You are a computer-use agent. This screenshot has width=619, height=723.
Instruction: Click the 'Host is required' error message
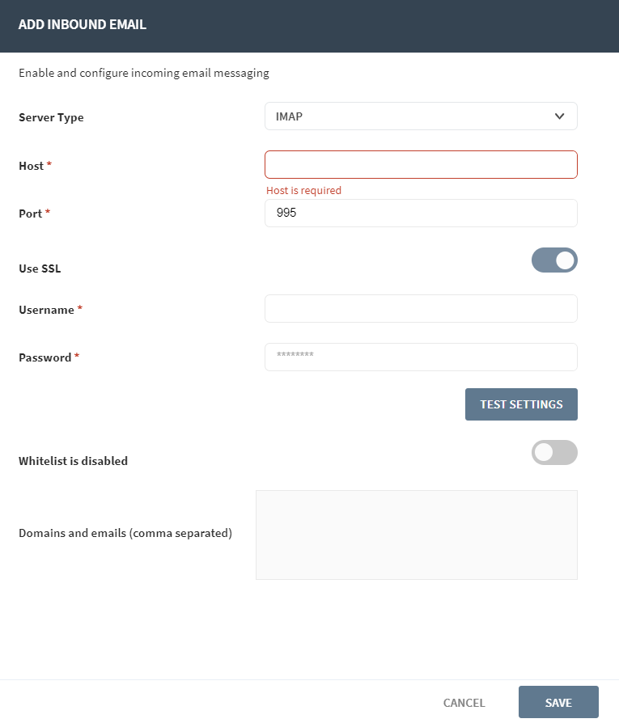click(x=303, y=191)
